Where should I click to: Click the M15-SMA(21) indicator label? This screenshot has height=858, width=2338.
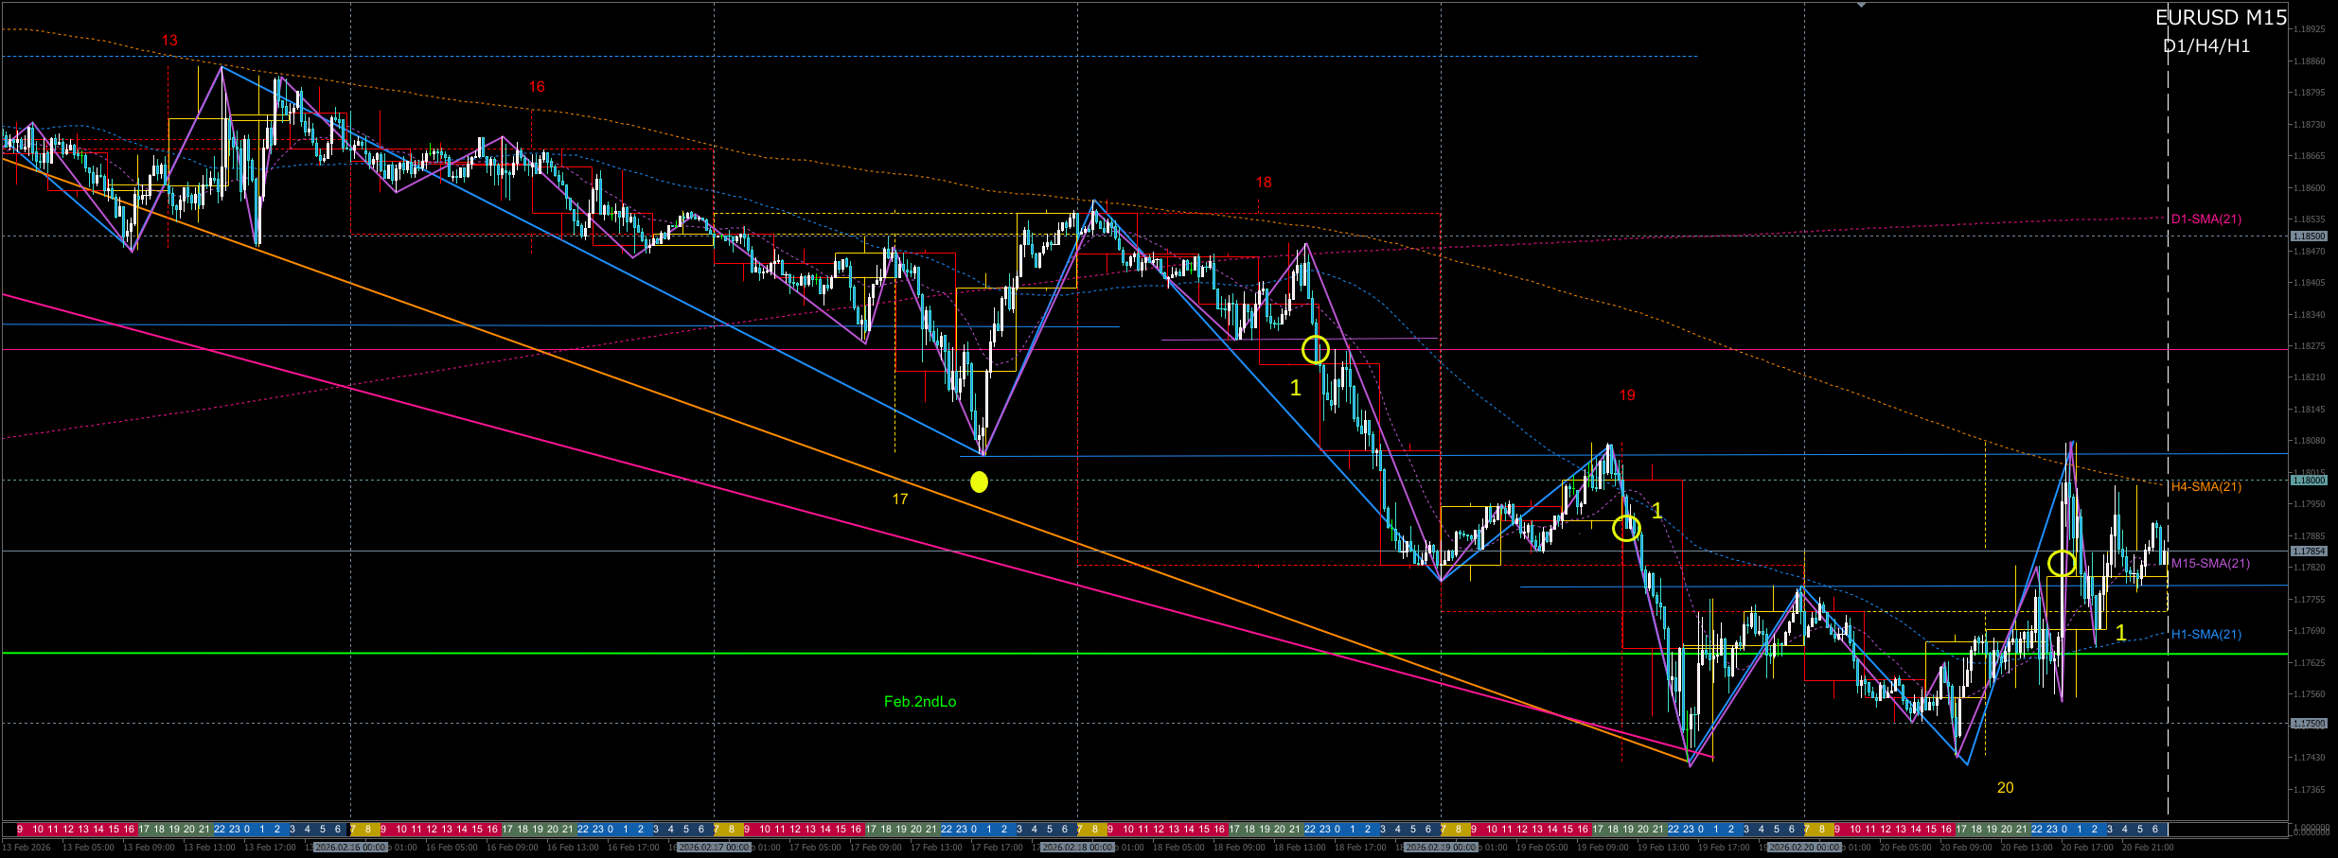coord(2210,564)
